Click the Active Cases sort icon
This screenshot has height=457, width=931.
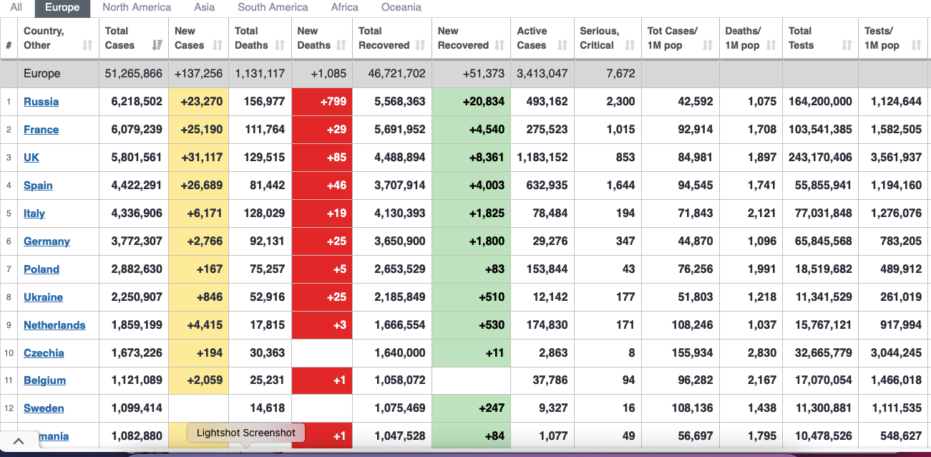coord(562,45)
